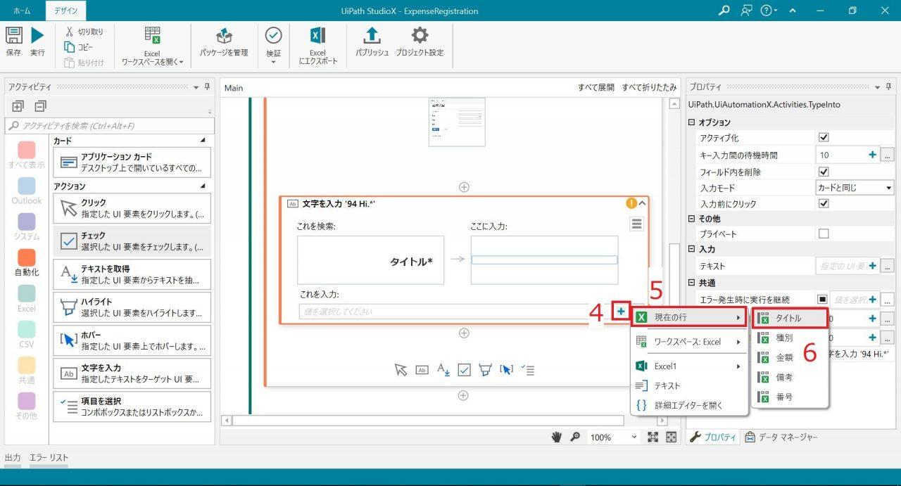Select 番号 column in the submenu
The image size is (901, 486).
[x=789, y=397]
